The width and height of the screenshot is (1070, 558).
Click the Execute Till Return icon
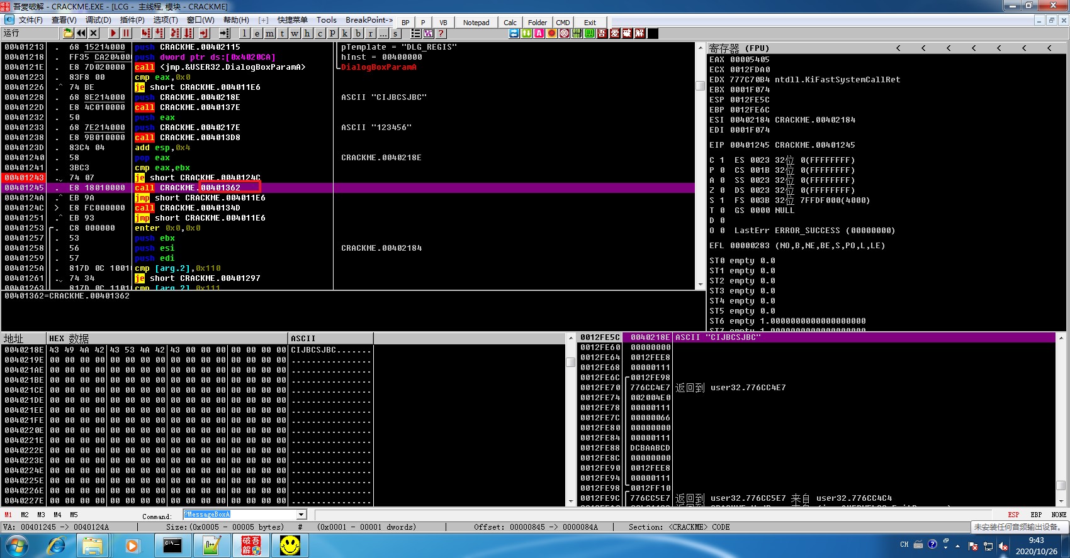[204, 33]
